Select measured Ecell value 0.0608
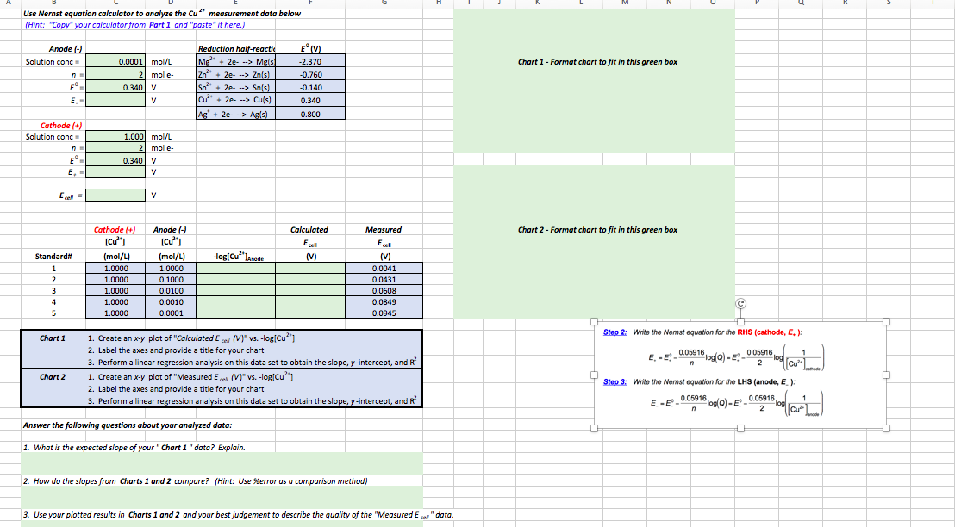The image size is (955, 527). (384, 290)
